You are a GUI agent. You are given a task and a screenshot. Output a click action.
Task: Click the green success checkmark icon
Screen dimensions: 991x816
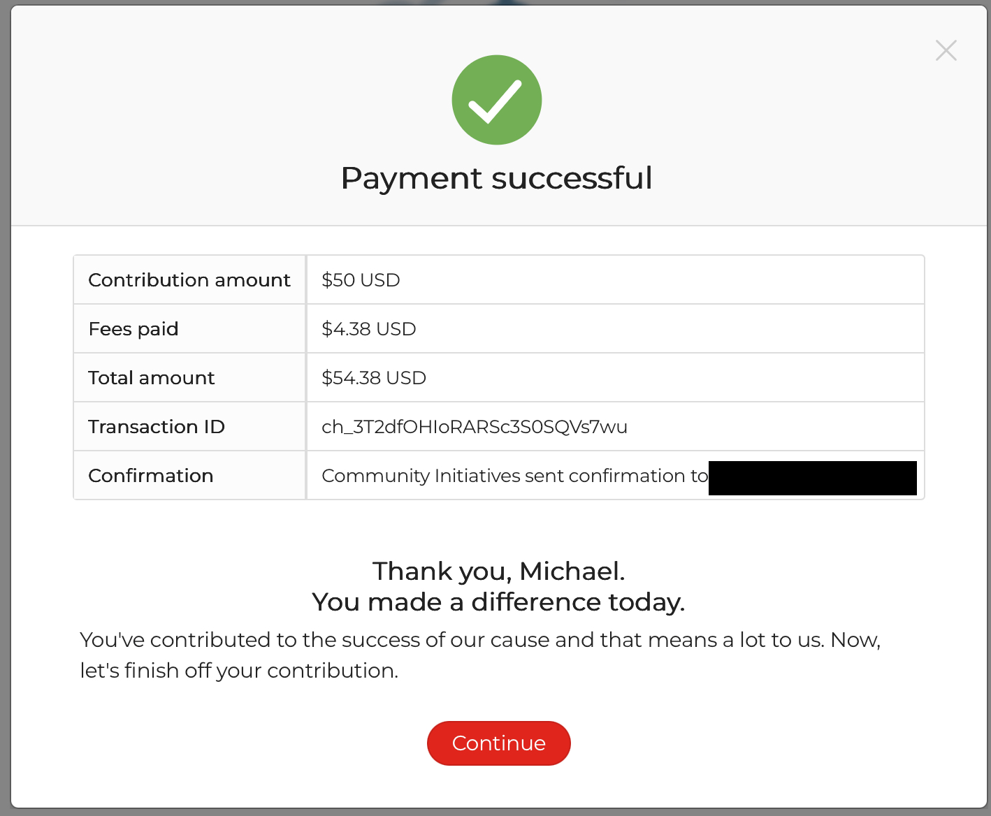coord(496,100)
